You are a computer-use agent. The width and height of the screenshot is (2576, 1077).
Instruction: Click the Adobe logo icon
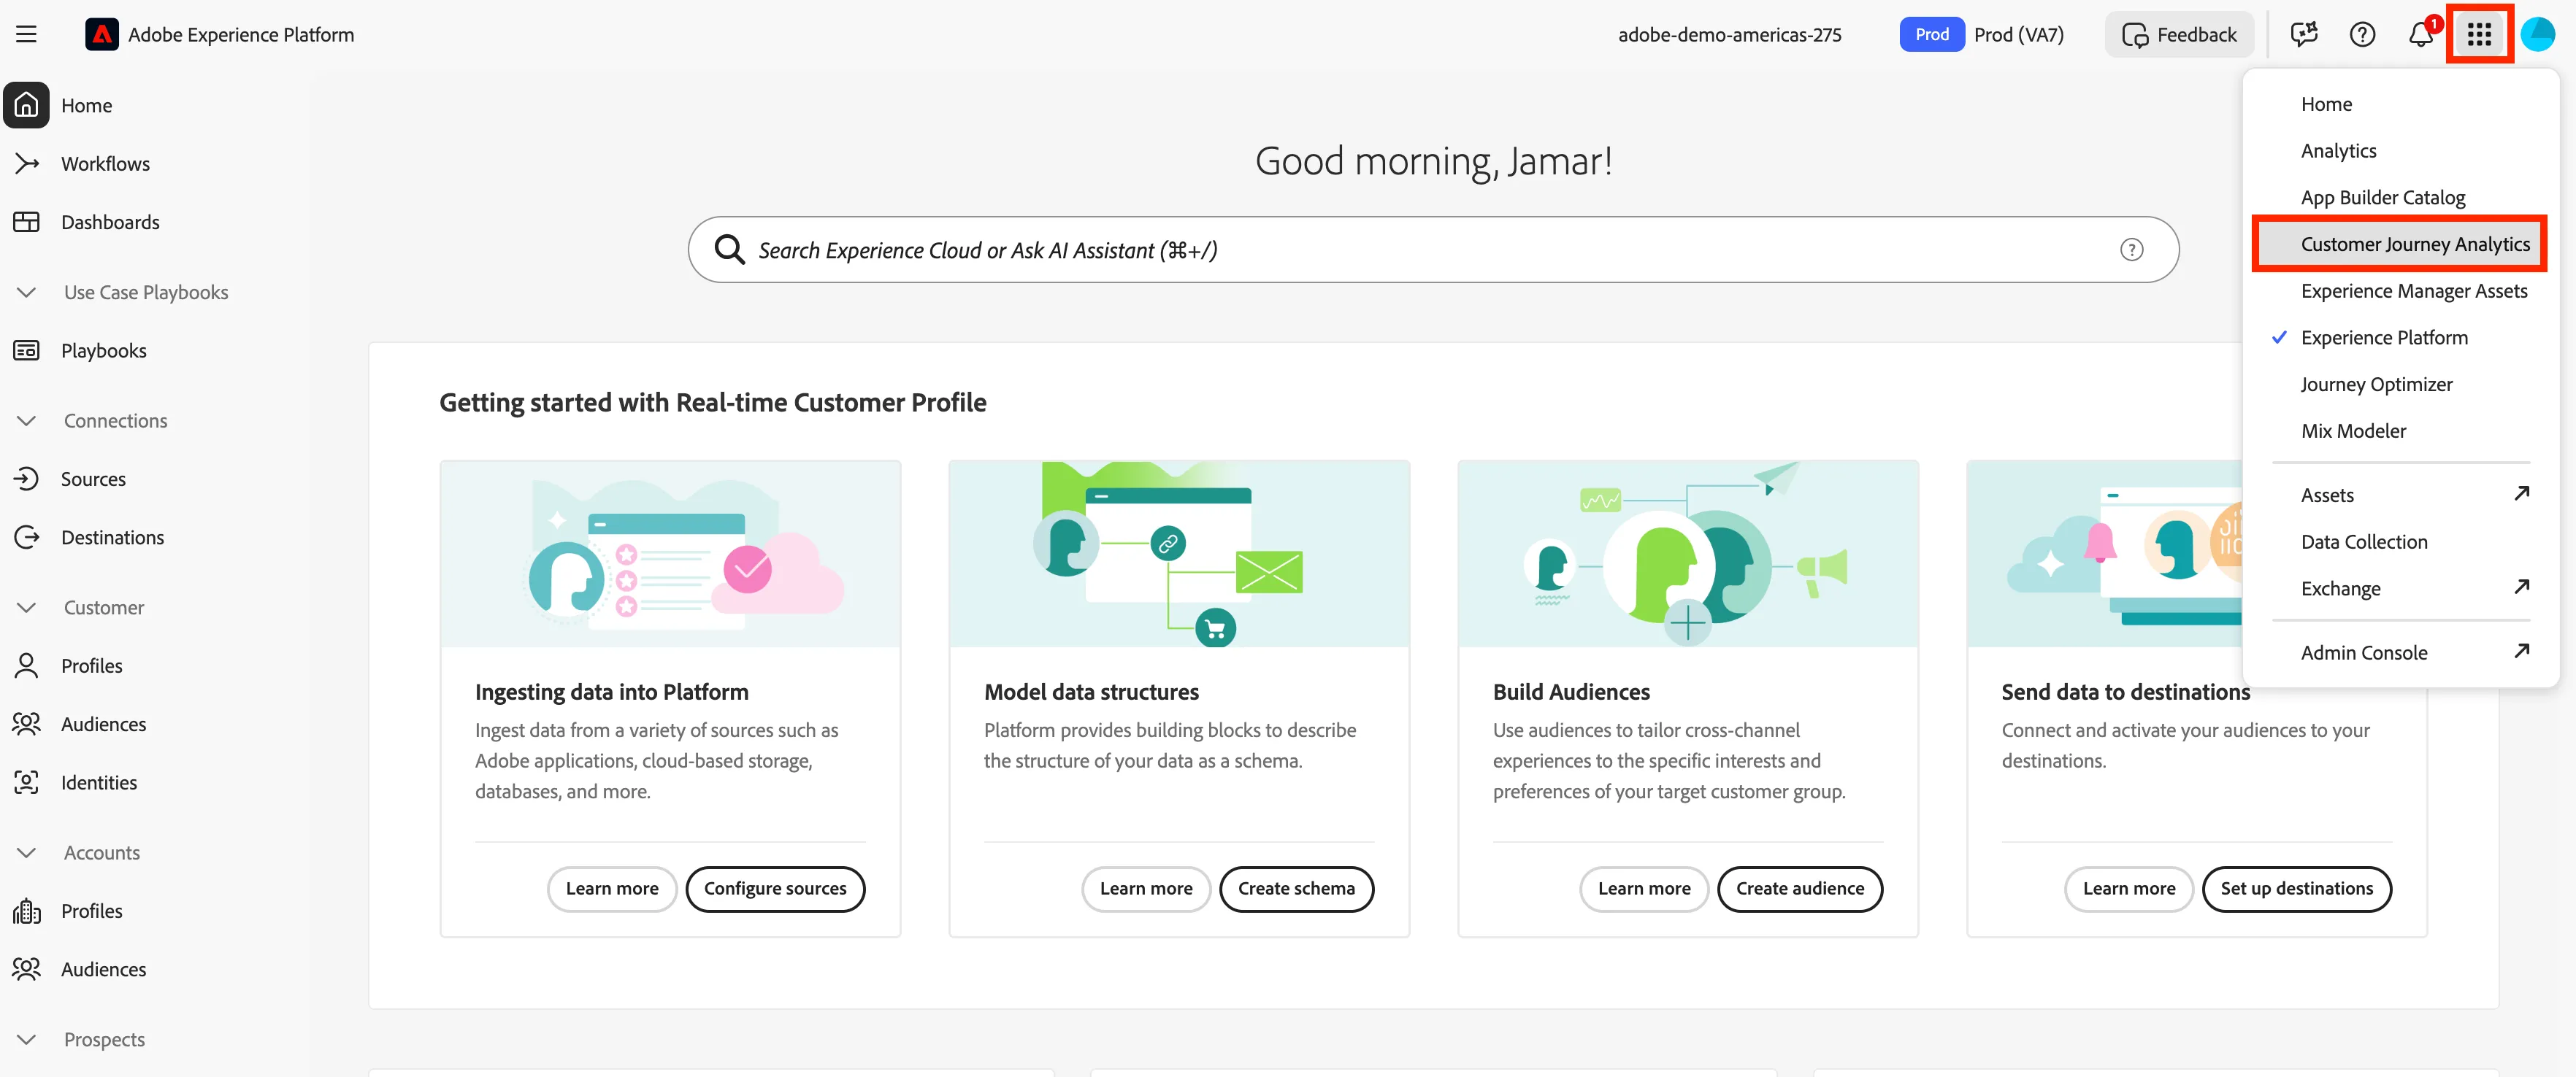click(101, 34)
